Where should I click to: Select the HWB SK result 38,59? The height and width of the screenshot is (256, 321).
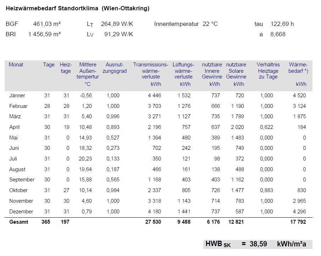258,244
